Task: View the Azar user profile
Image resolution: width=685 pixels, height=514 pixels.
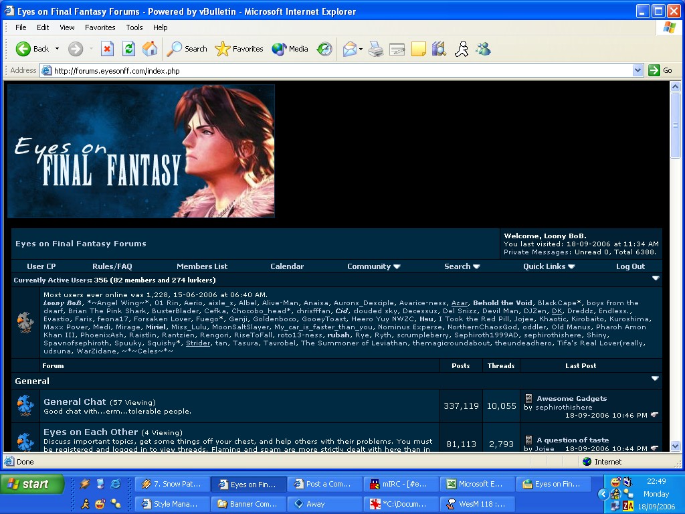Action: point(459,303)
